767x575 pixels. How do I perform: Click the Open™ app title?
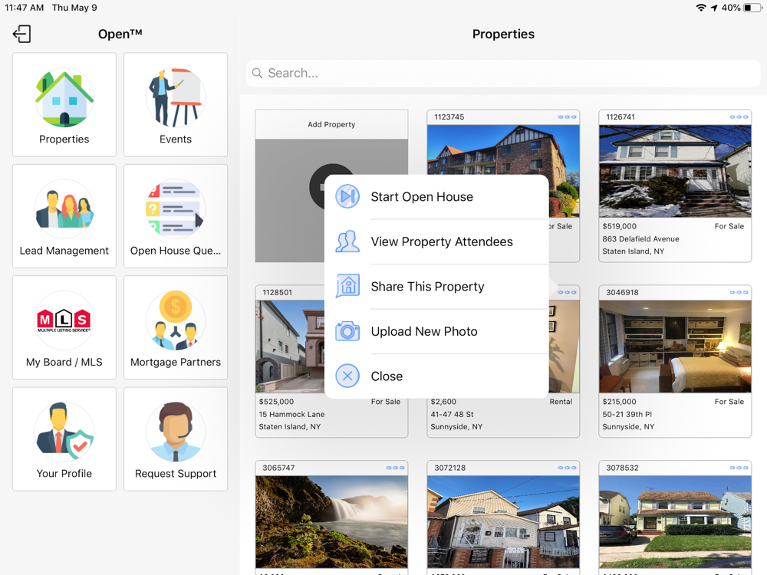pyautogui.click(x=120, y=34)
